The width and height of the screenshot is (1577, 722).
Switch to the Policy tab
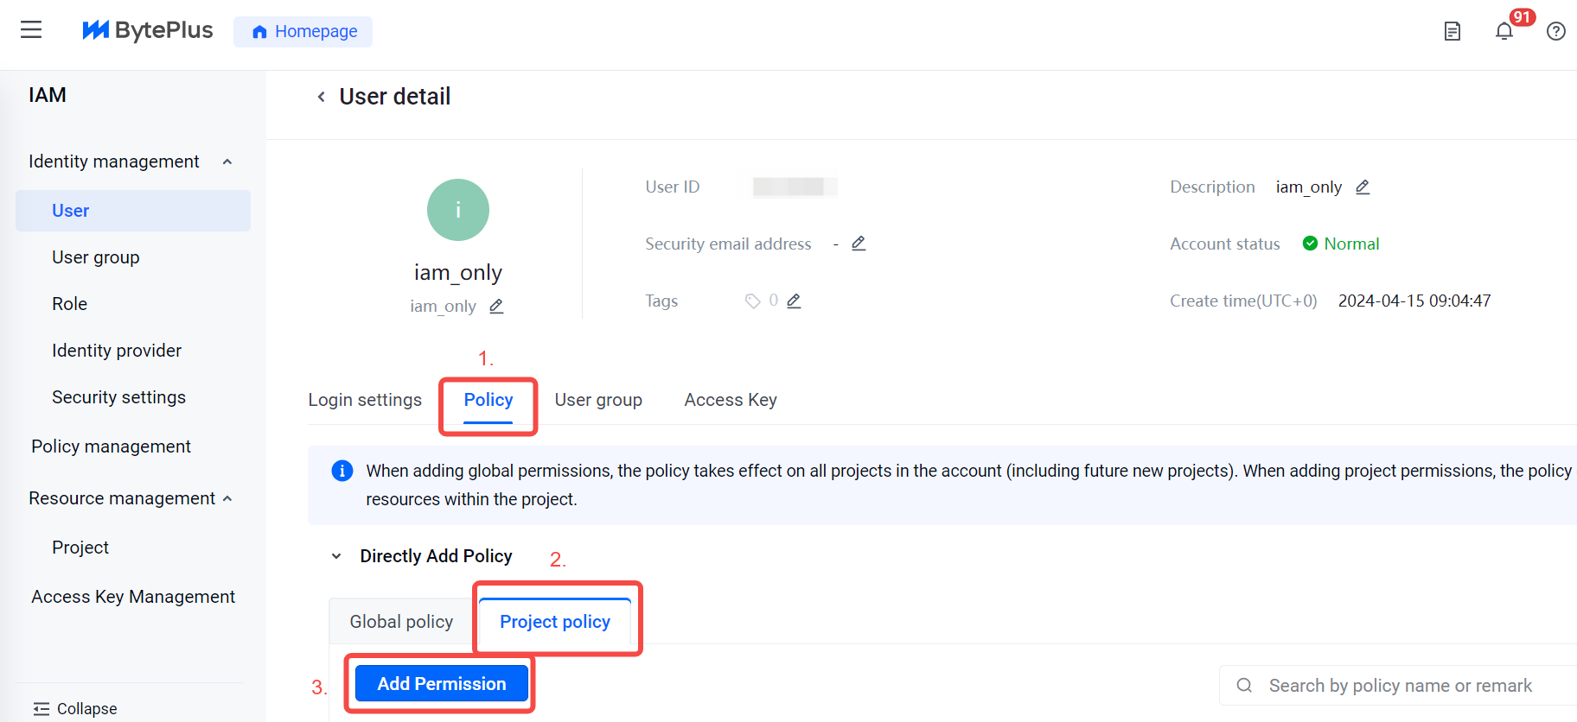coord(488,400)
